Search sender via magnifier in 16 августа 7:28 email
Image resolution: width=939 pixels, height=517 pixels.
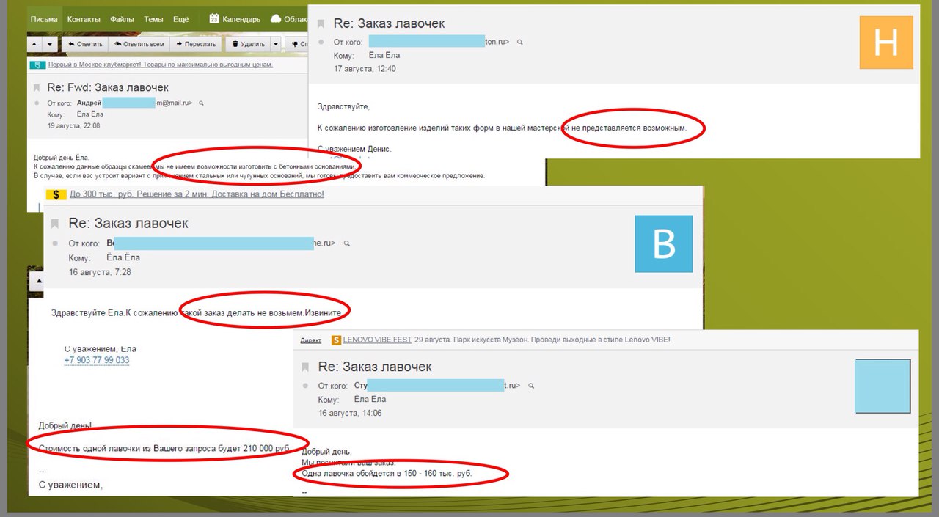(x=347, y=243)
